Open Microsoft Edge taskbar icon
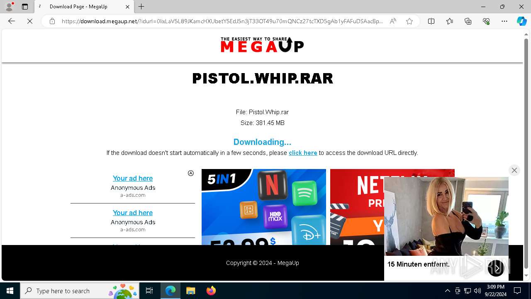531x299 pixels. (171, 291)
